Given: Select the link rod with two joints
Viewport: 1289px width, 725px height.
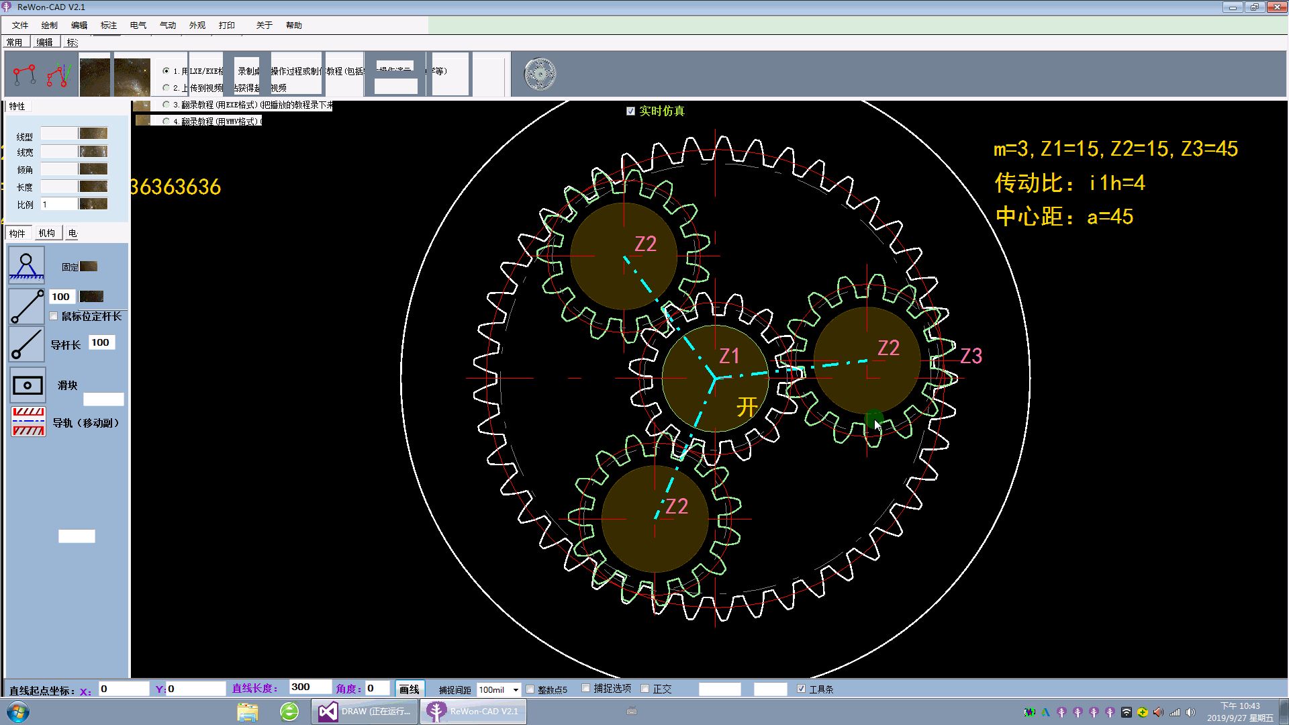Looking at the screenshot, I should tap(27, 307).
